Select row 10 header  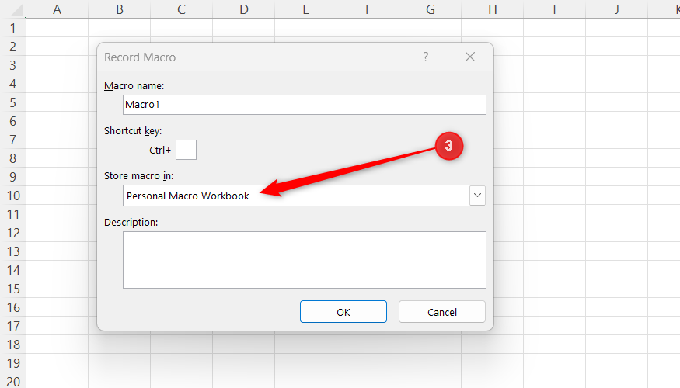pos(13,196)
